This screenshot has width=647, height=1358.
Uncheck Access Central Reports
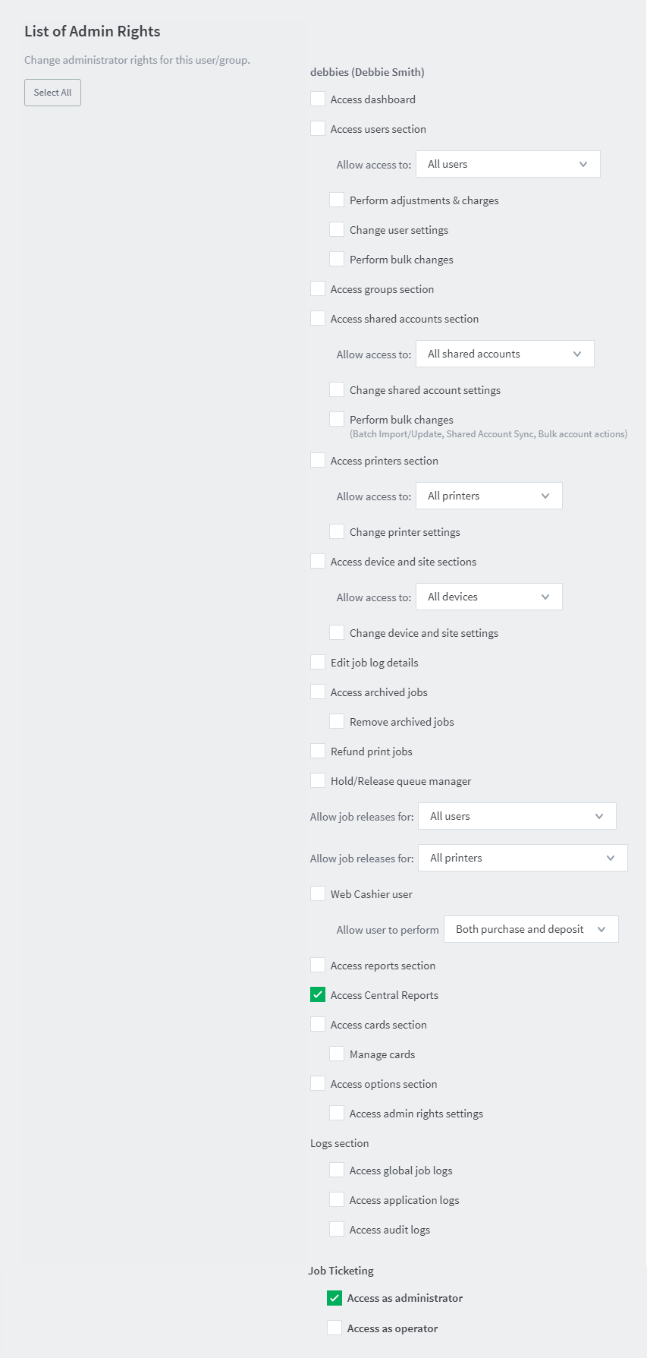(x=318, y=994)
